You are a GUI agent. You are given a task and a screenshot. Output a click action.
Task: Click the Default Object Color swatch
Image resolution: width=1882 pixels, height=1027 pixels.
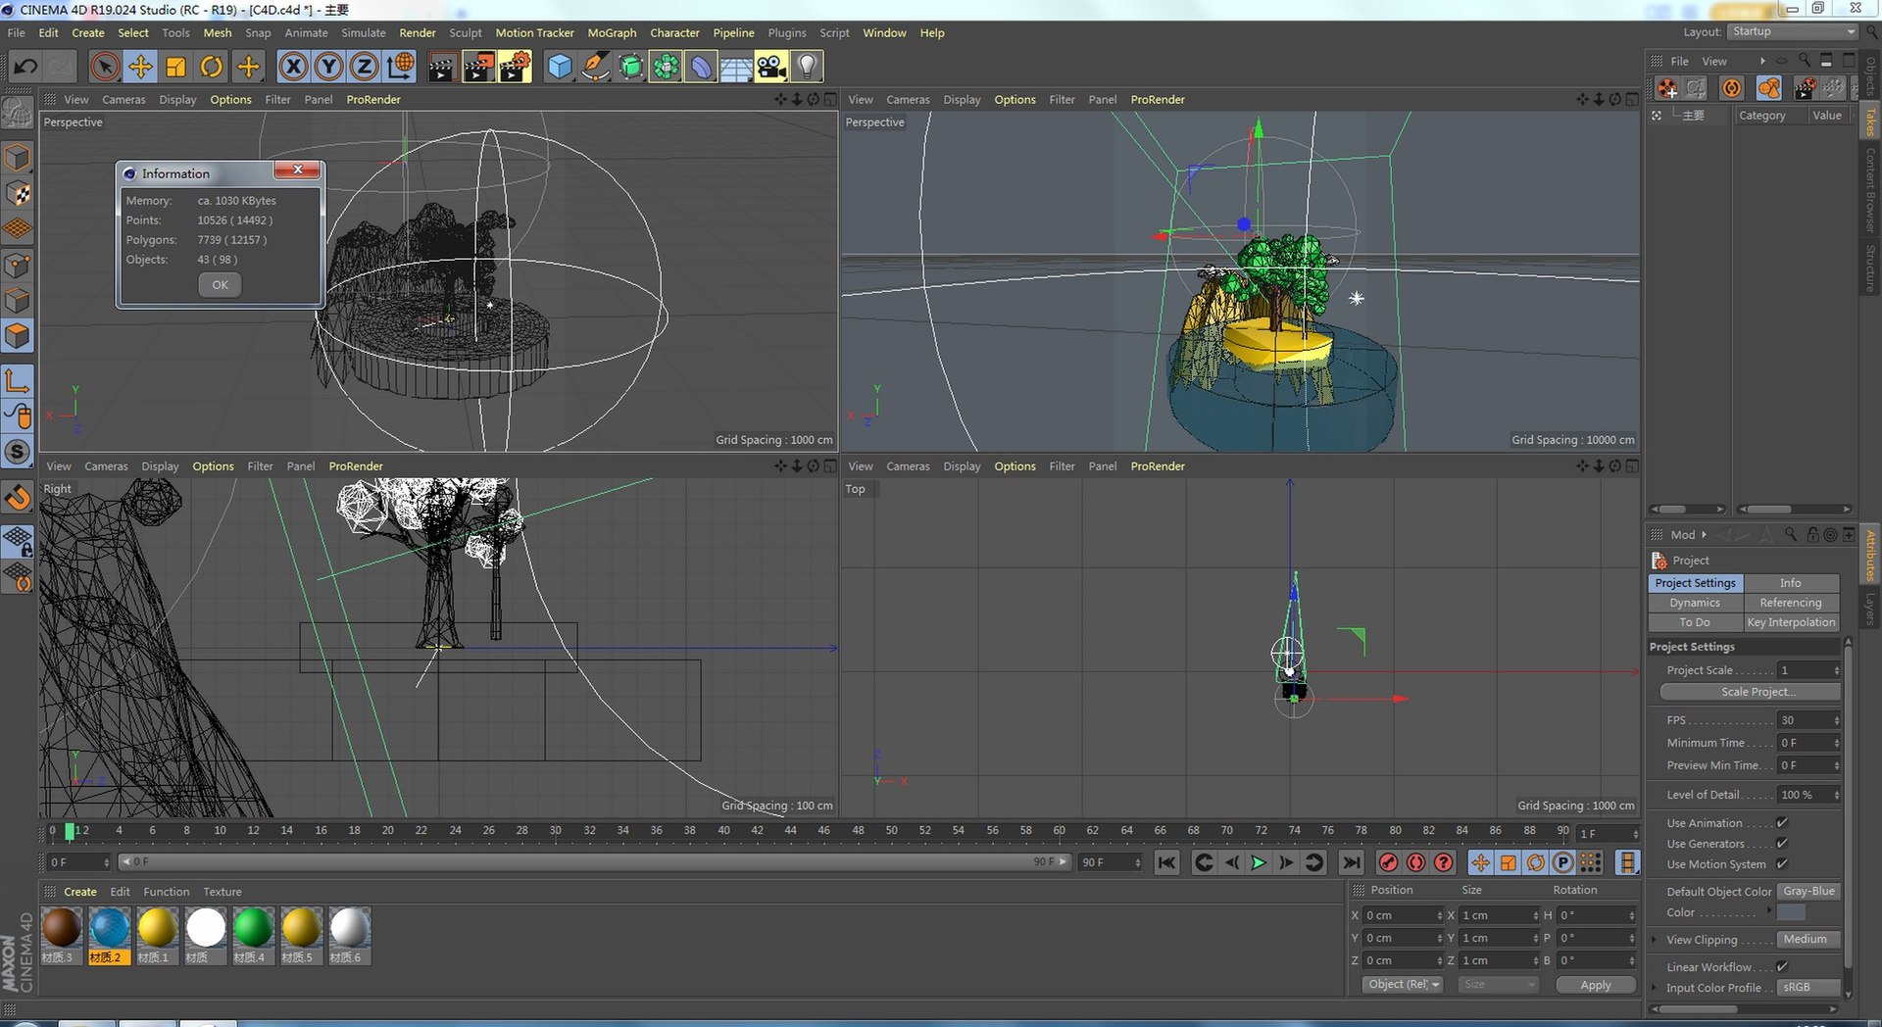click(1791, 912)
